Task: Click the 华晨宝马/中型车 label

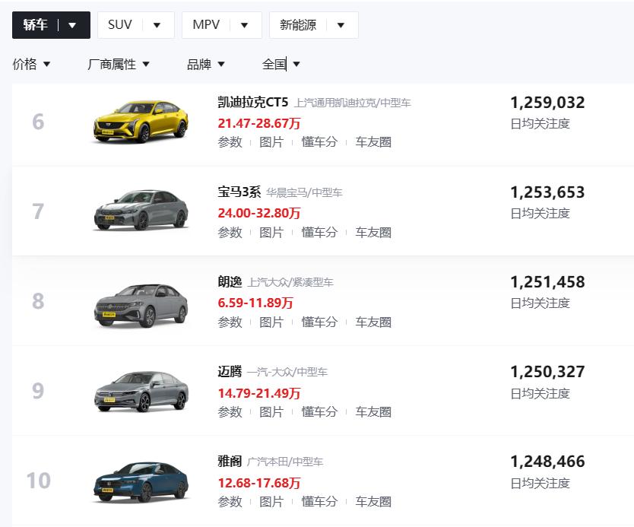Action: pyautogui.click(x=304, y=193)
